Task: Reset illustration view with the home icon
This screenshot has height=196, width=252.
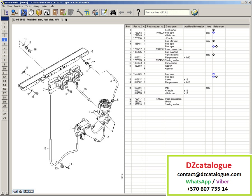Action: coord(20,191)
